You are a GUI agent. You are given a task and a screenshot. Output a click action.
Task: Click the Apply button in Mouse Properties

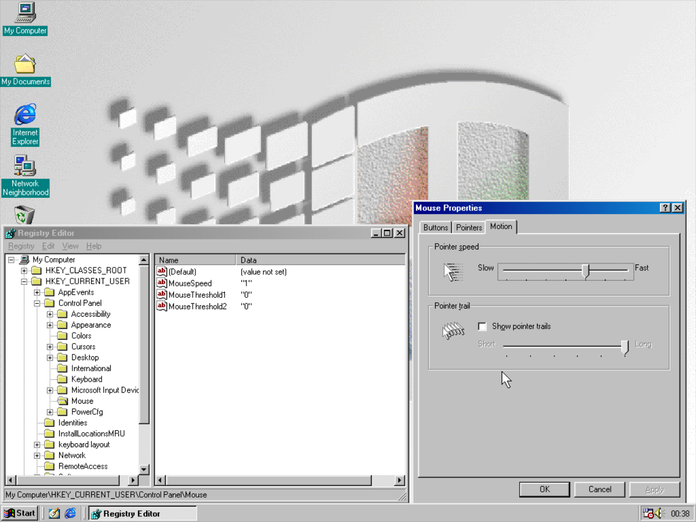(x=655, y=489)
